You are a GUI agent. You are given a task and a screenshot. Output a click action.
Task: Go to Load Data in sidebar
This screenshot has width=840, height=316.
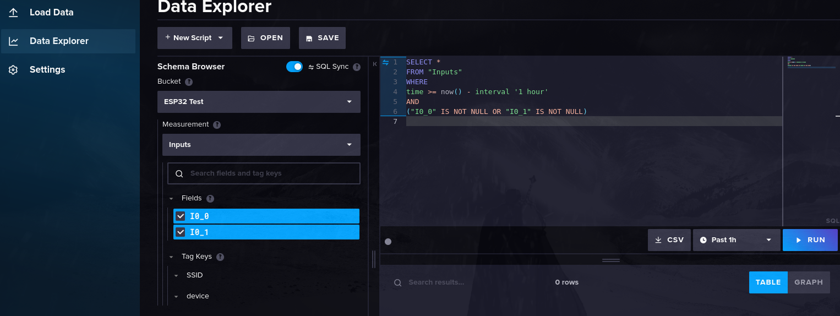68,12
